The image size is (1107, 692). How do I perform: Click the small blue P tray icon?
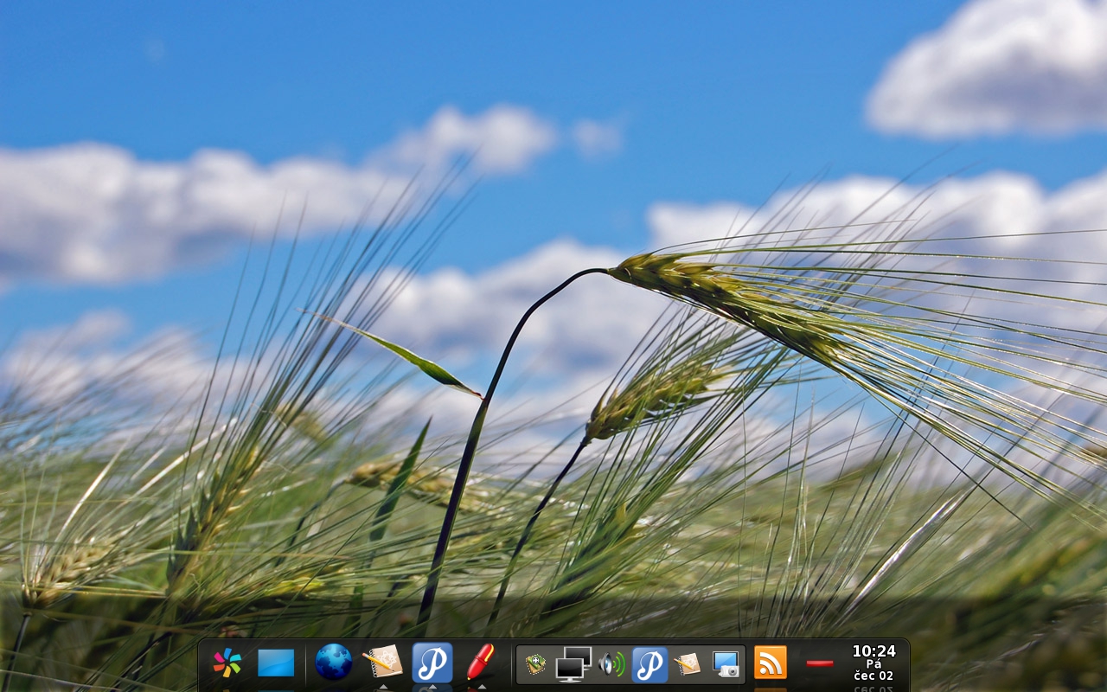pos(650,664)
